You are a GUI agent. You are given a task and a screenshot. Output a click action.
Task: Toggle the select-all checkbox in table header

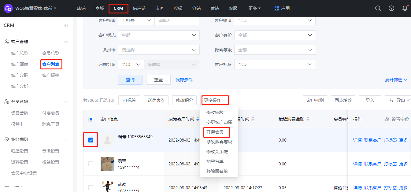91,119
